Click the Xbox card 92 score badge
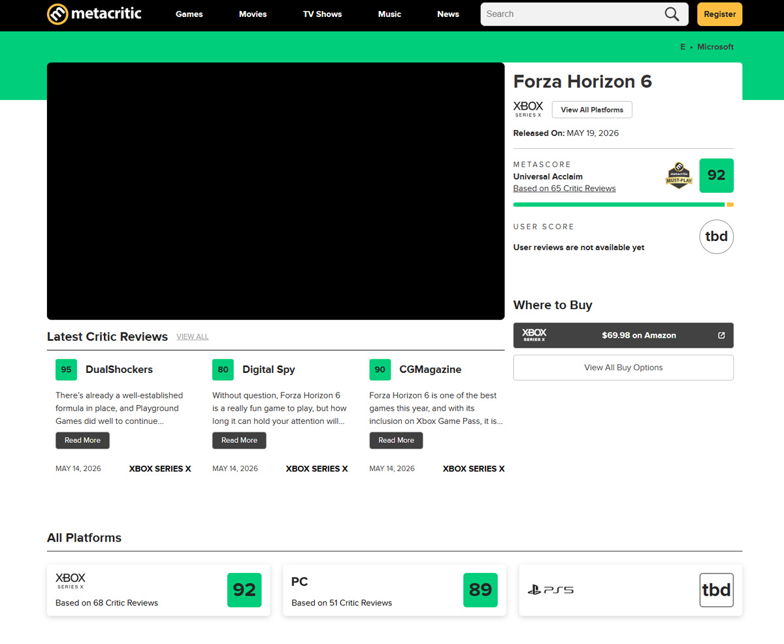Screen dimensions: 784x644 244,590
